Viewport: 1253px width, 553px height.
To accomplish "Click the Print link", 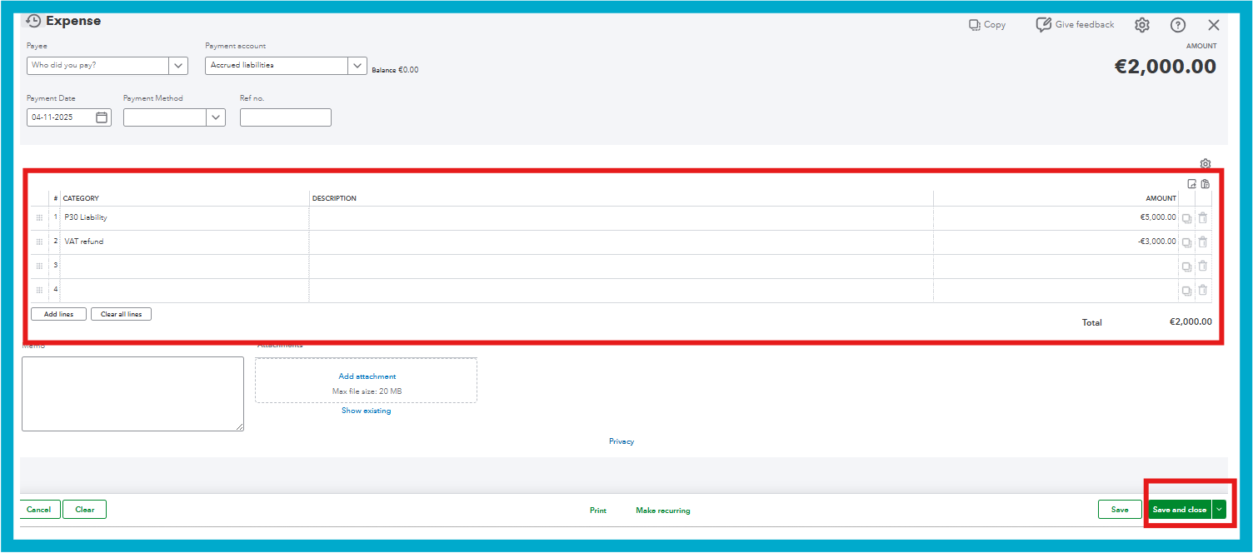I will [x=598, y=511].
